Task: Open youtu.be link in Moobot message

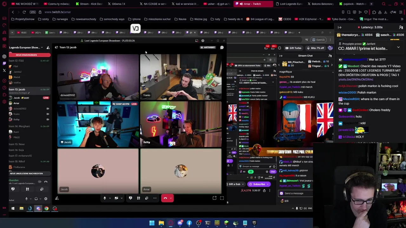Action: 356,79
